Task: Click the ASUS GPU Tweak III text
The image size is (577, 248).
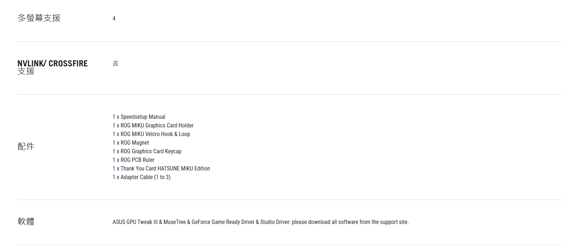Action: [135, 222]
